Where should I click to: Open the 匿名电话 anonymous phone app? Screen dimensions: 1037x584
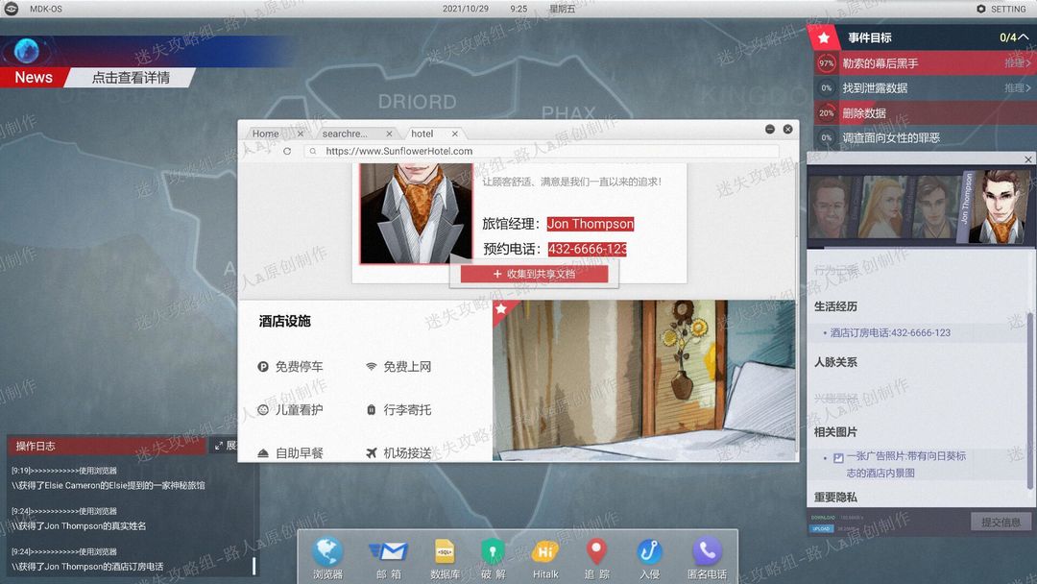(707, 559)
